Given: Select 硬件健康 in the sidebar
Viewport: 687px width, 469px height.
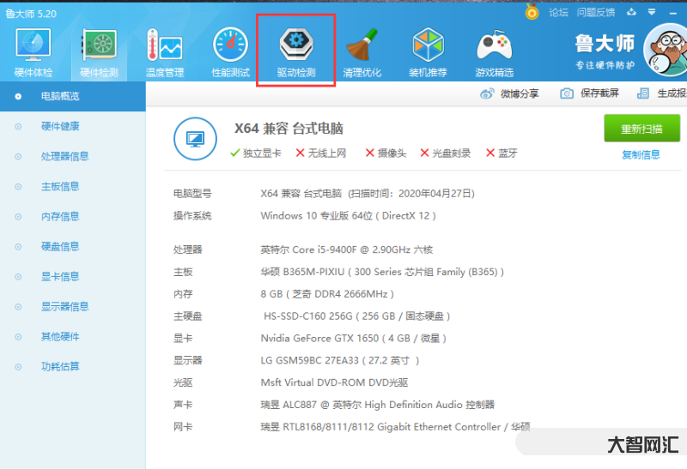Looking at the screenshot, I should (60, 126).
